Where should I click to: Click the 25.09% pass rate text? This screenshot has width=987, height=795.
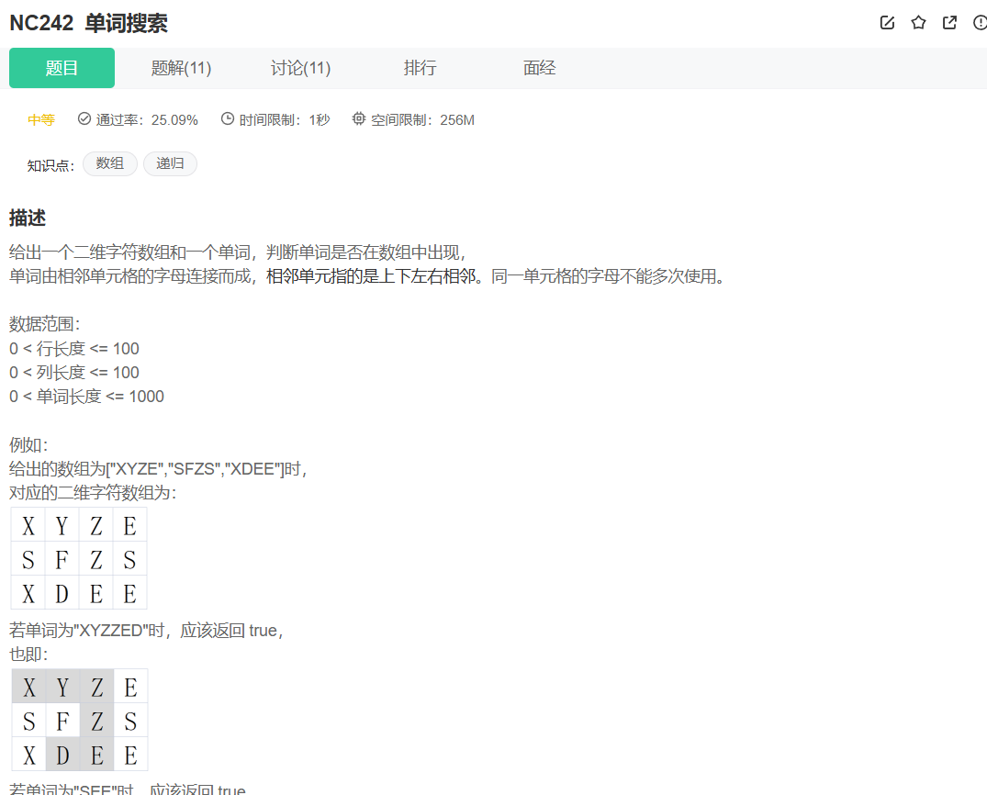click(x=174, y=119)
